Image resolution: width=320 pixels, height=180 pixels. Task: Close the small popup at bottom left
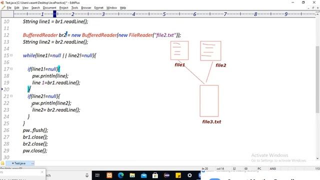tap(42, 172)
